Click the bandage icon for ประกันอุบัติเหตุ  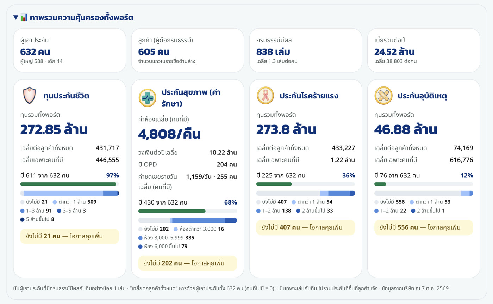pos(383,96)
